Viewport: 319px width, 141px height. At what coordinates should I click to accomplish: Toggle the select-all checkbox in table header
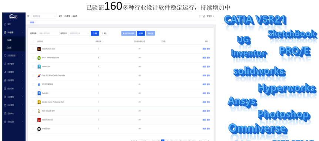(33, 41)
